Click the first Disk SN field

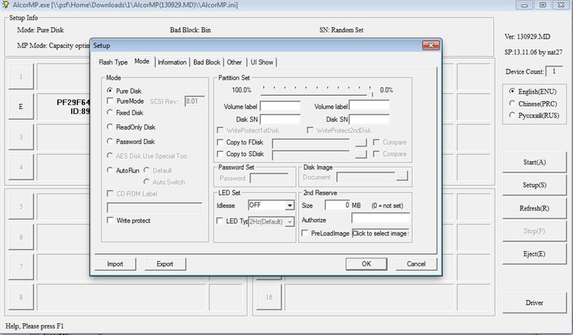(x=280, y=119)
